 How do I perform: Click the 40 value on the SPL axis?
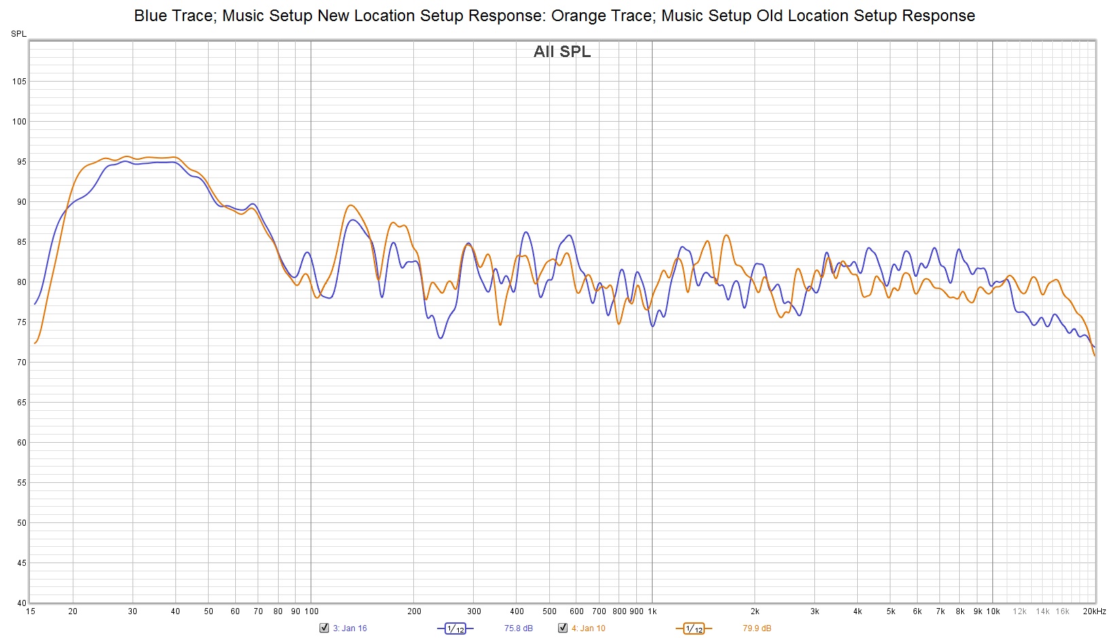tap(22, 603)
